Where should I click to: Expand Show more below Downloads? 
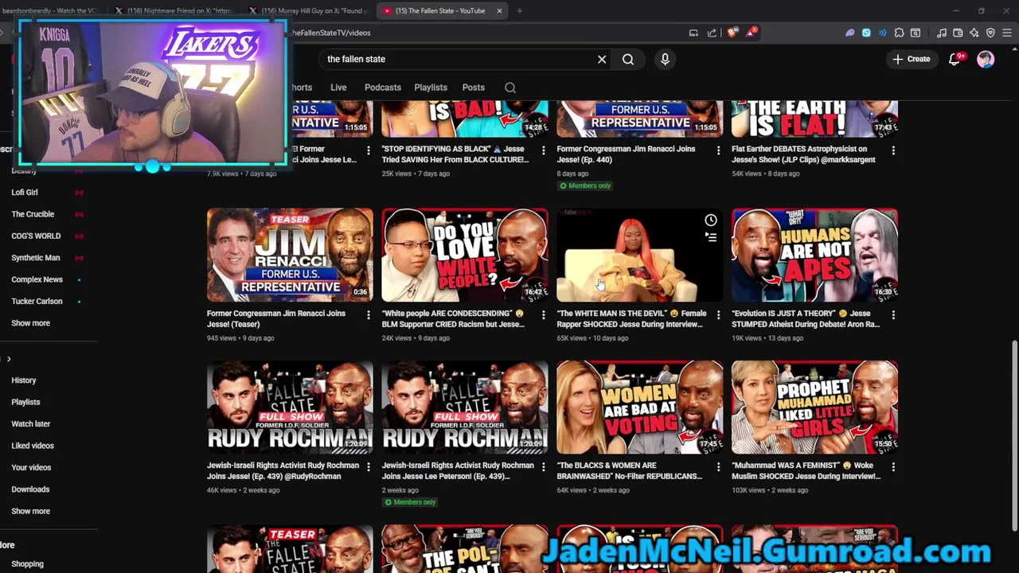pos(30,511)
